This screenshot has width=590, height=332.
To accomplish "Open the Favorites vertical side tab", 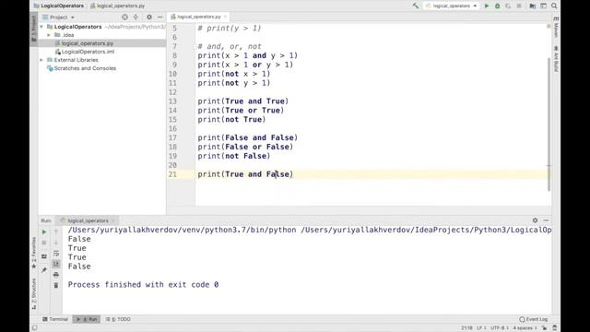I will pyautogui.click(x=34, y=253).
